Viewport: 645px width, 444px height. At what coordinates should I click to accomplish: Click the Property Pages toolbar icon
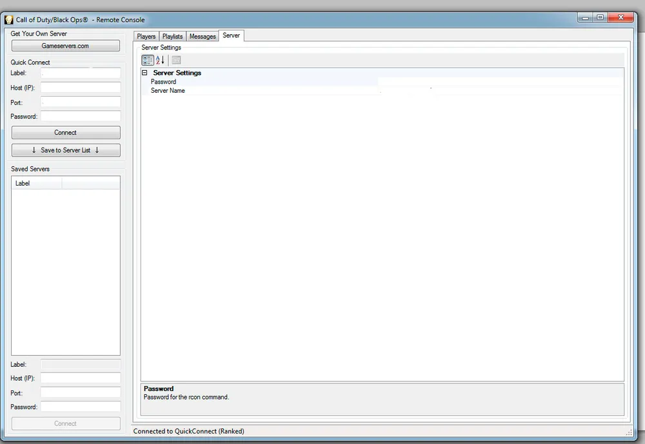(176, 60)
